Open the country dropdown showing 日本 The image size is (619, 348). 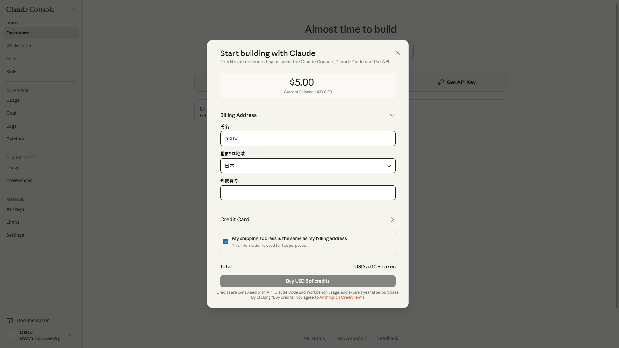pyautogui.click(x=308, y=166)
